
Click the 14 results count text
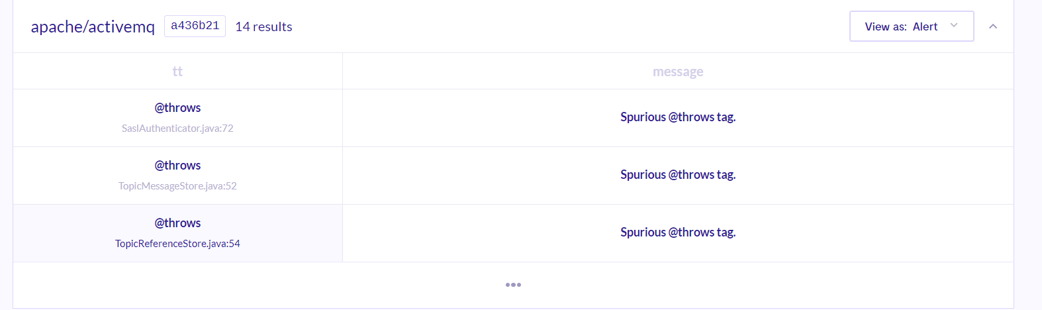pos(263,26)
